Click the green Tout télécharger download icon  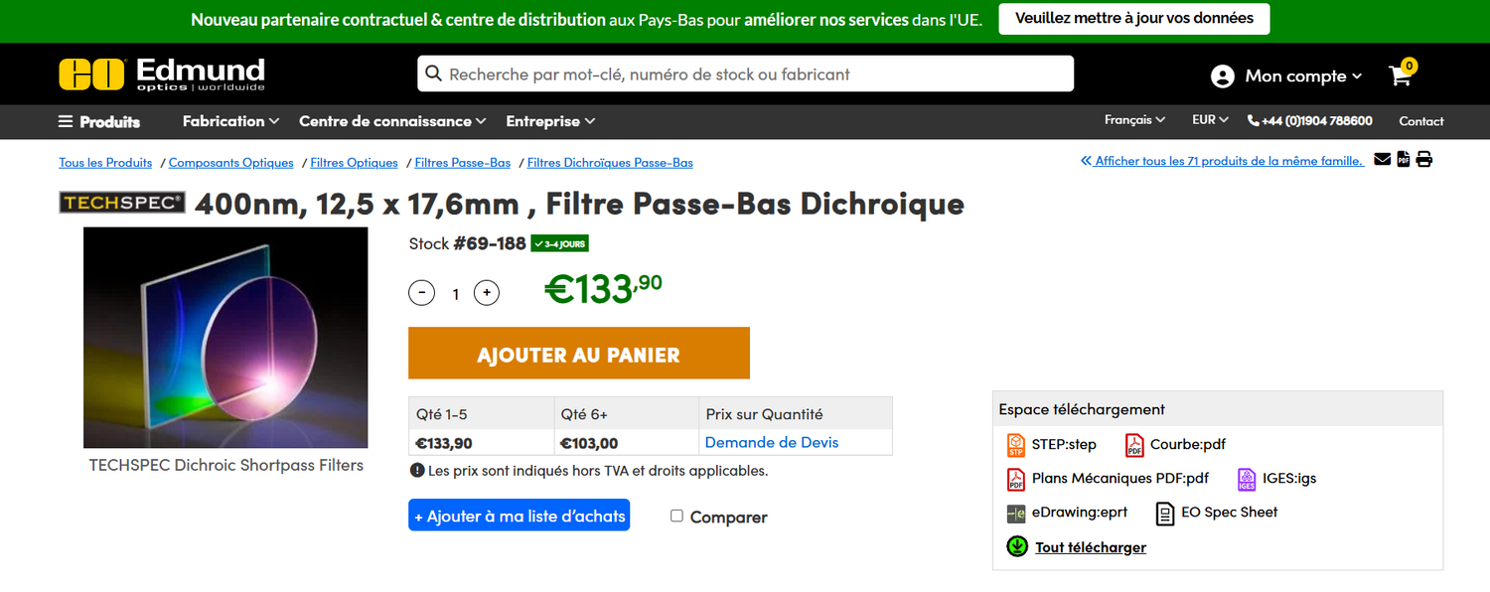[1017, 546]
